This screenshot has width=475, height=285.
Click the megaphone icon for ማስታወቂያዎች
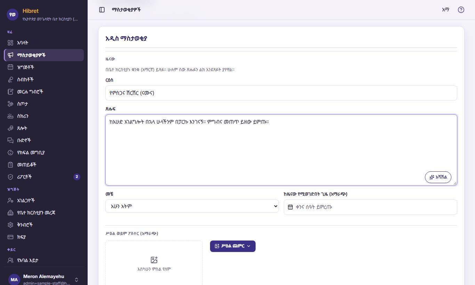[x=10, y=55]
